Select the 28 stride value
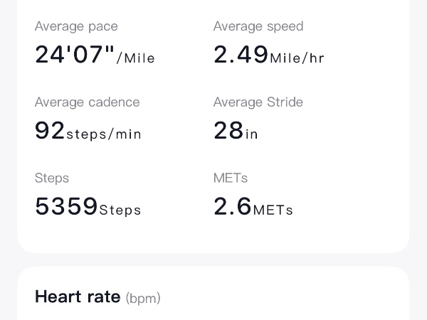Screen dimensions: 427x320 point(228,131)
